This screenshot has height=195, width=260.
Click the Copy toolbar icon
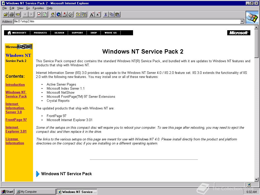click(111, 14)
